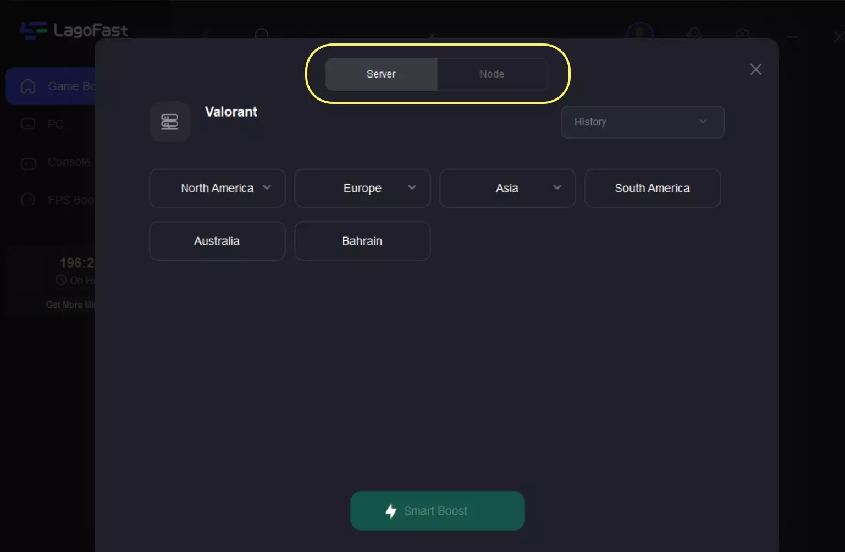Viewport: 845px width, 552px height.
Task: Open the user profile icon
Action: click(639, 34)
